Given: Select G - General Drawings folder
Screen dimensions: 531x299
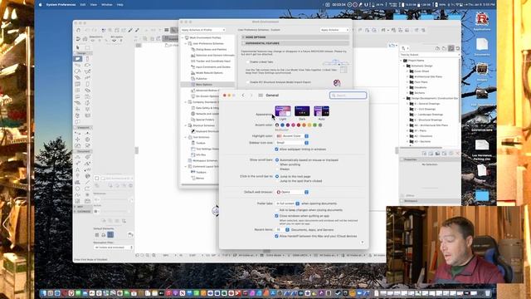Looking at the screenshot, I should (425, 104).
